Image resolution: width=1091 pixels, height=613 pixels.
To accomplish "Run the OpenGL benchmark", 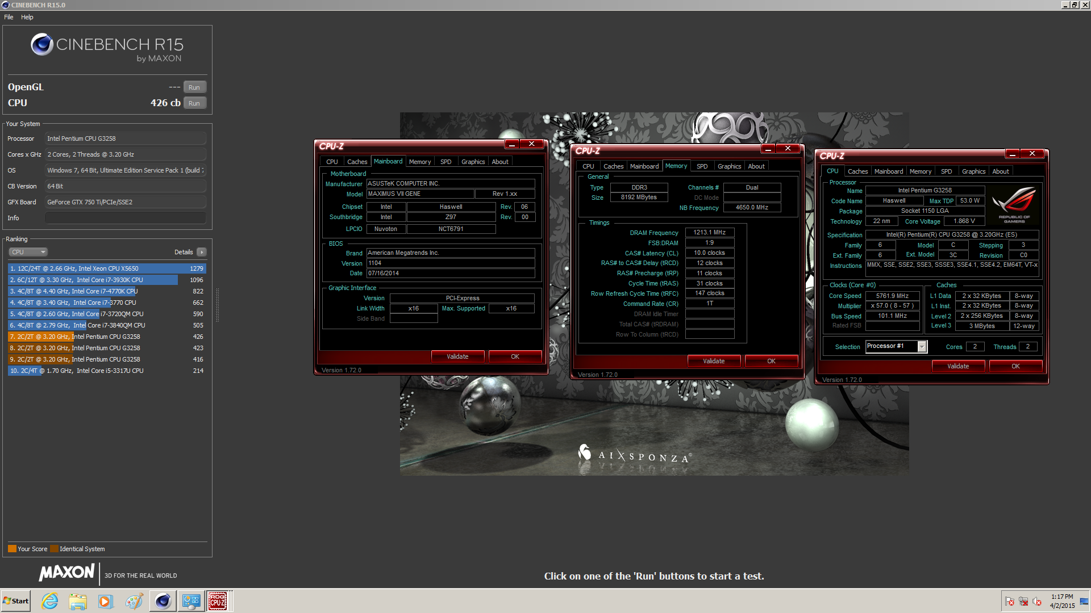I will pyautogui.click(x=194, y=87).
